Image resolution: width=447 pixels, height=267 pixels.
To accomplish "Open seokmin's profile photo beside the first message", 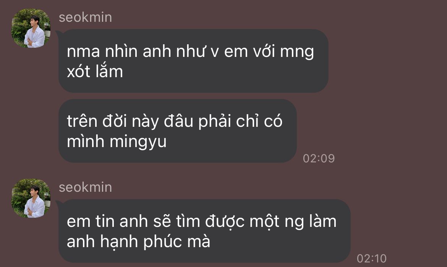I will pyautogui.click(x=31, y=28).
